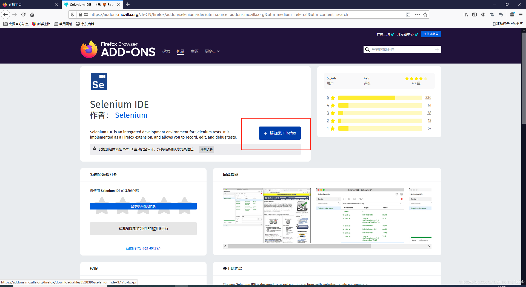Click the search magnifier icon
This screenshot has width=526, height=287.
tap(367, 49)
